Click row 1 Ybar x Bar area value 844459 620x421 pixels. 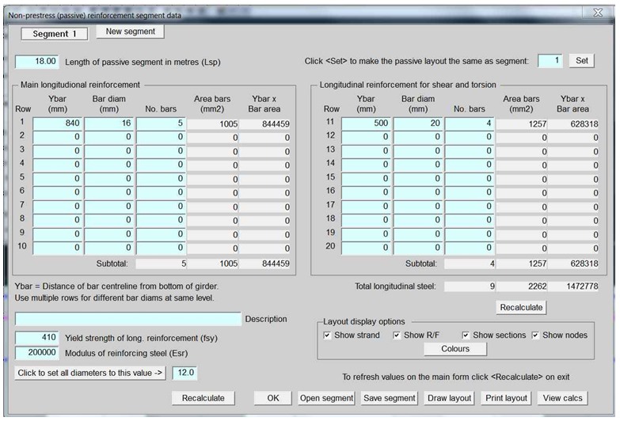point(264,124)
